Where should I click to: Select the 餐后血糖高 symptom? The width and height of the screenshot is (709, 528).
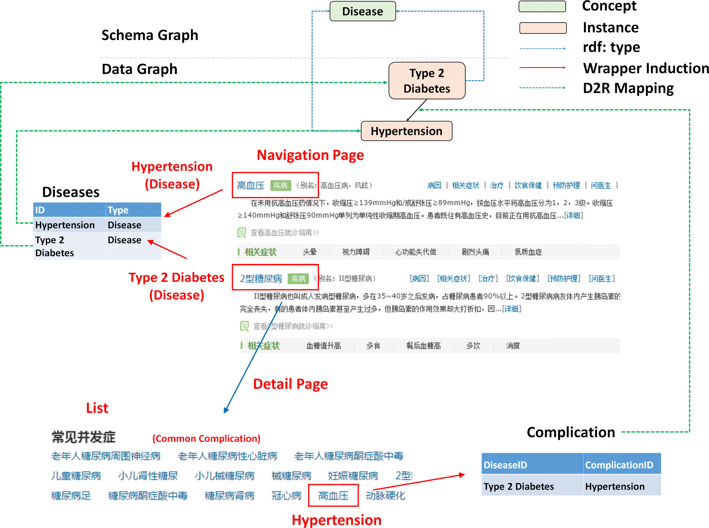click(x=423, y=345)
